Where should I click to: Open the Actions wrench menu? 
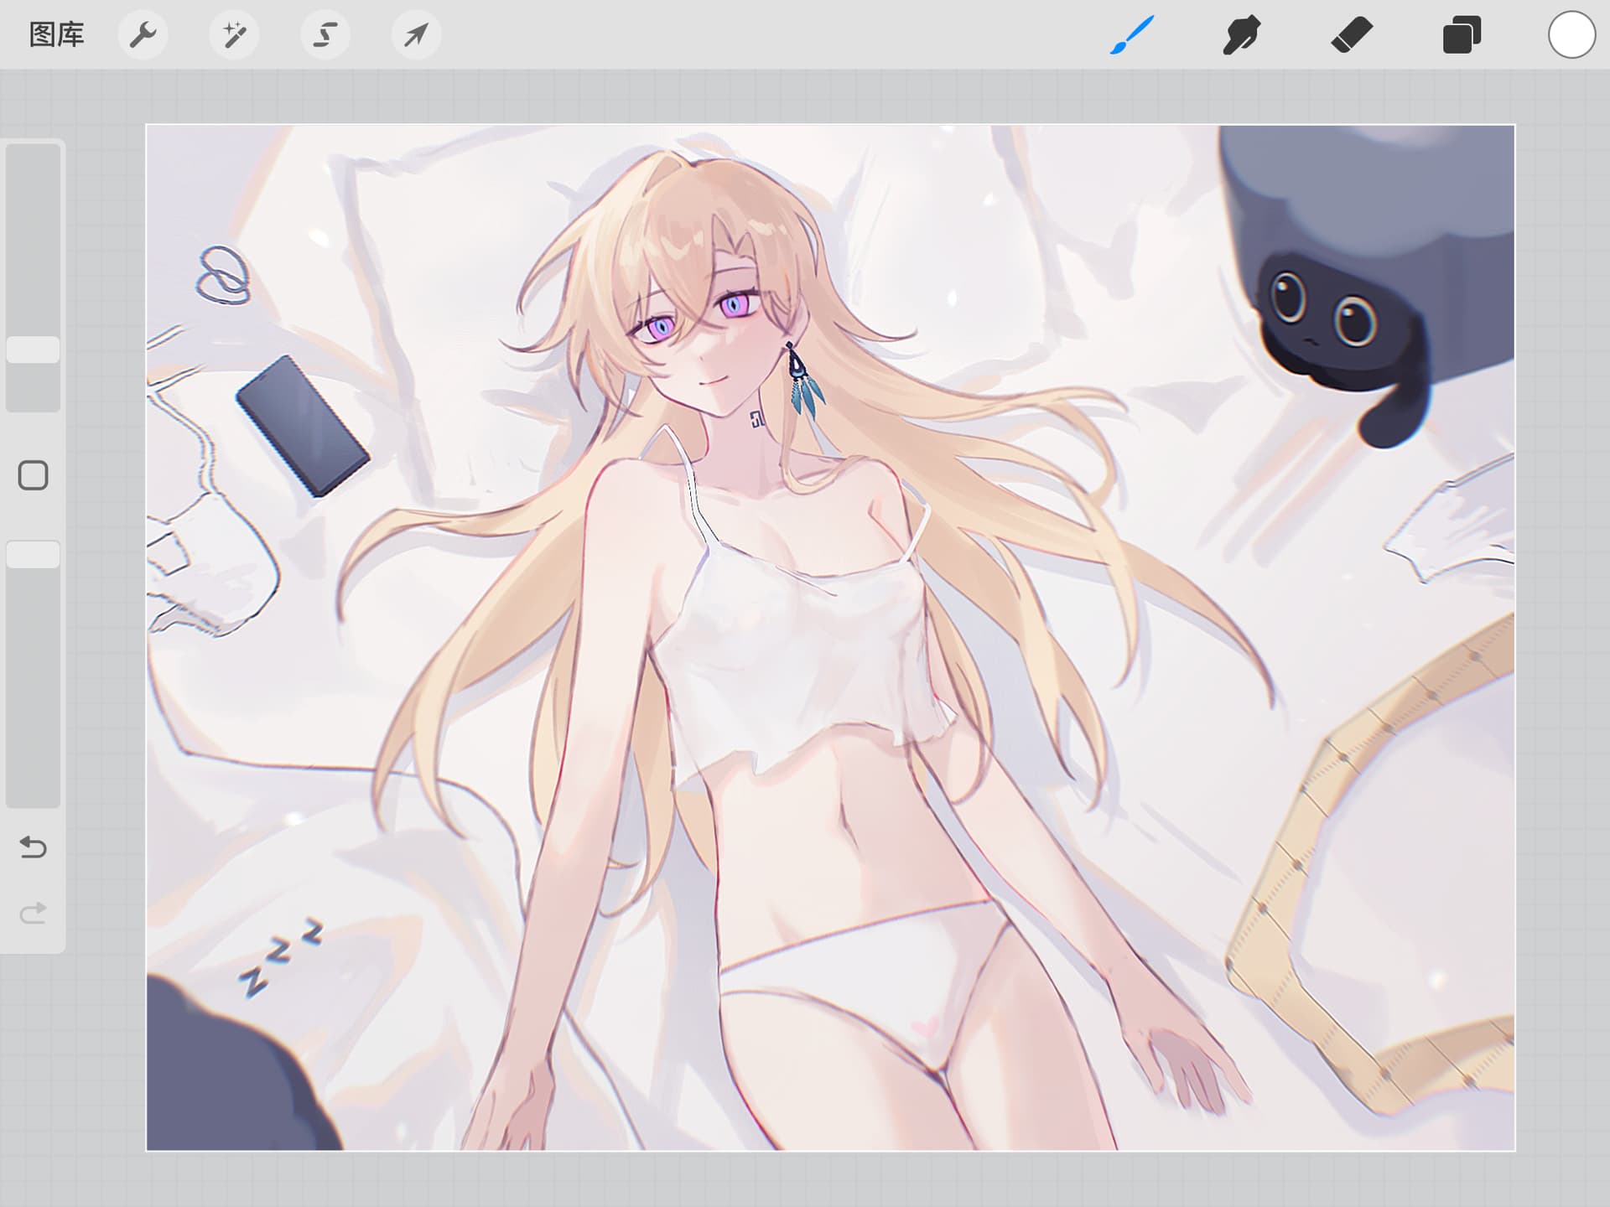click(x=143, y=35)
